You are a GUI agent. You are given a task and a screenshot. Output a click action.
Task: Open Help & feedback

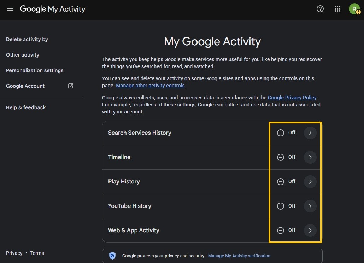26,107
